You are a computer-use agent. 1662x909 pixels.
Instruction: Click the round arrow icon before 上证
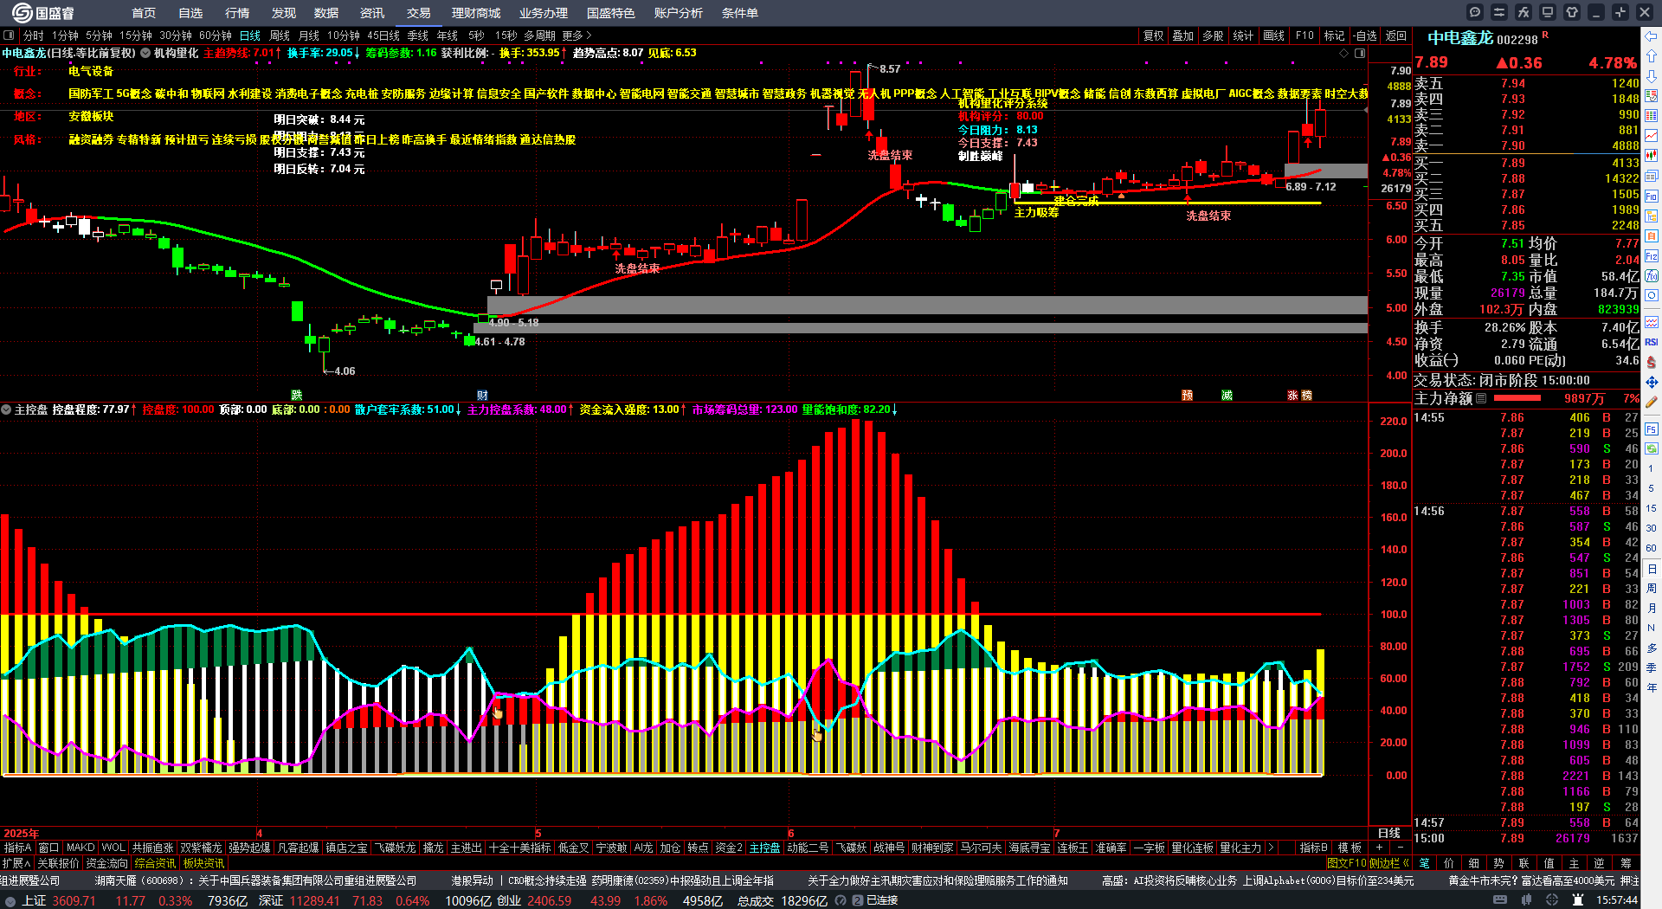coord(10,900)
